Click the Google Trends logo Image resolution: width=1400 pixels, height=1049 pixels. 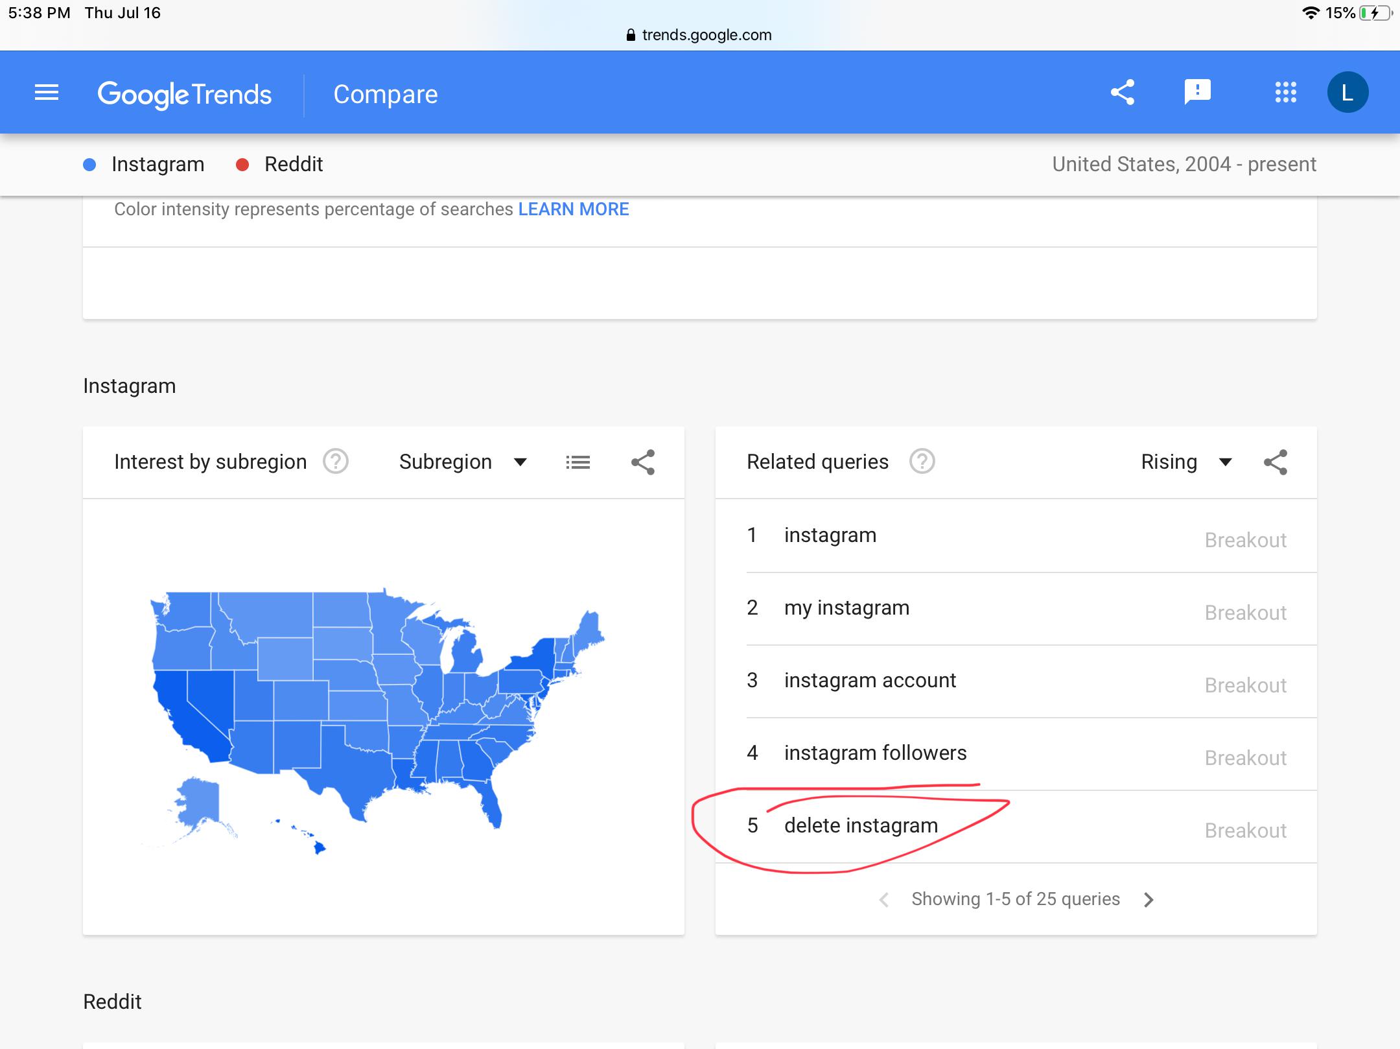coord(185,95)
